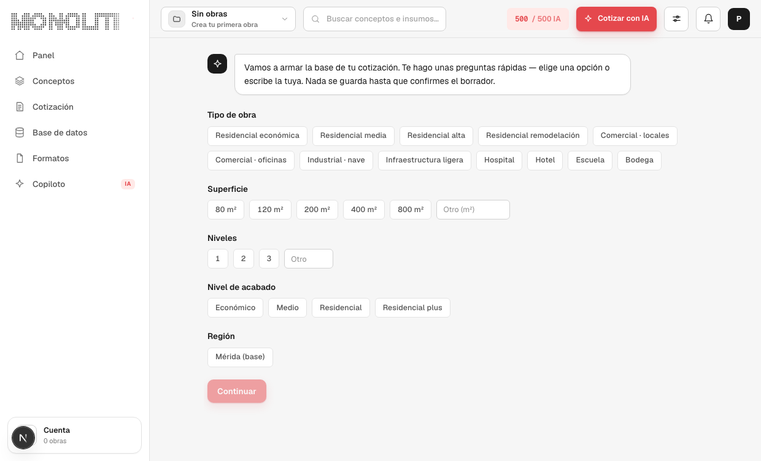The height and width of the screenshot is (461, 761).
Task: Focus the Otro levels input field
Action: pos(309,259)
